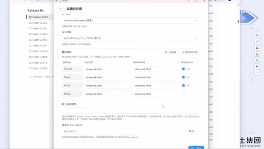Click the Fable model role label
264x149 pixels.
[x=72, y=86]
